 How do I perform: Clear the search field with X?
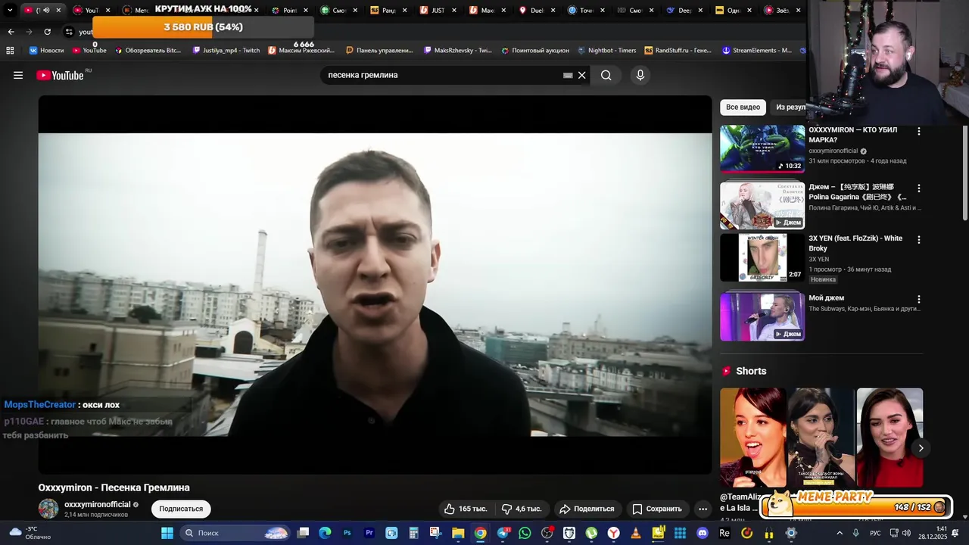[x=581, y=75]
